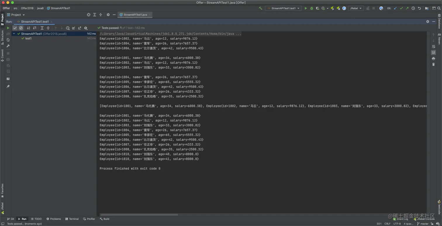Open the master branch widget in status bar
Viewport: 442px width, 226px height.
pyautogui.click(x=422, y=224)
